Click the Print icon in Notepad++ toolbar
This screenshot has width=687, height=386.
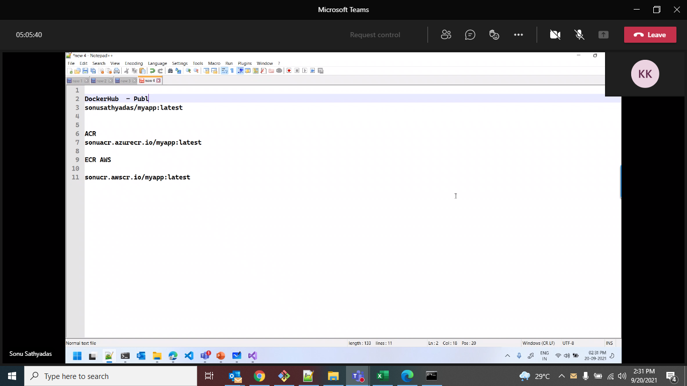[x=117, y=71]
